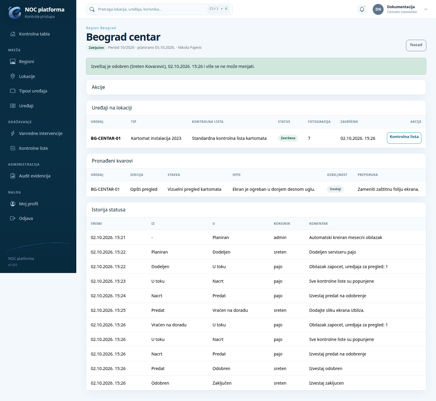
Task: Click 'Zameniti zaštitnu foliju ekrana.' recommendation
Action: click(x=388, y=189)
